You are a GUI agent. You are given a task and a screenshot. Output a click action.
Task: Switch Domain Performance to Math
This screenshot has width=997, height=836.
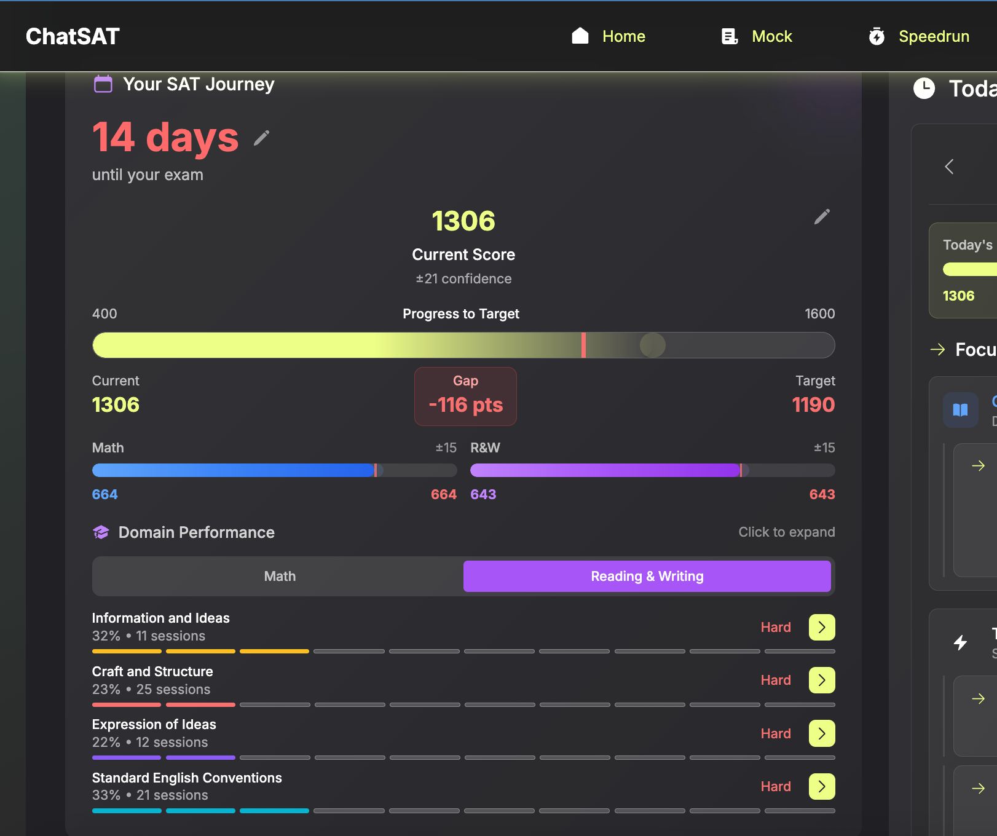coord(279,576)
